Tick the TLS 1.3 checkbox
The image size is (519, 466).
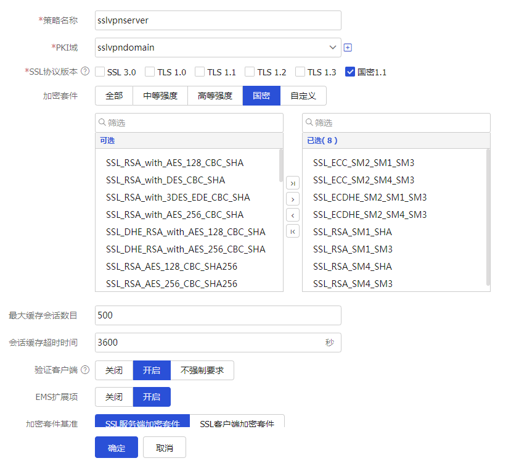tap(300, 72)
